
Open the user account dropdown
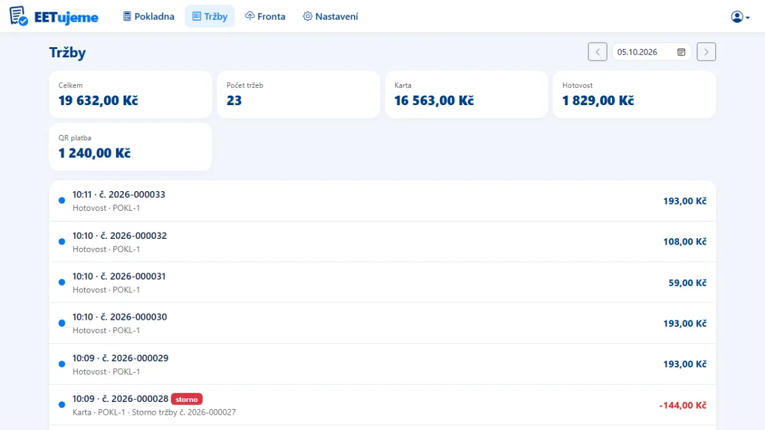click(740, 17)
